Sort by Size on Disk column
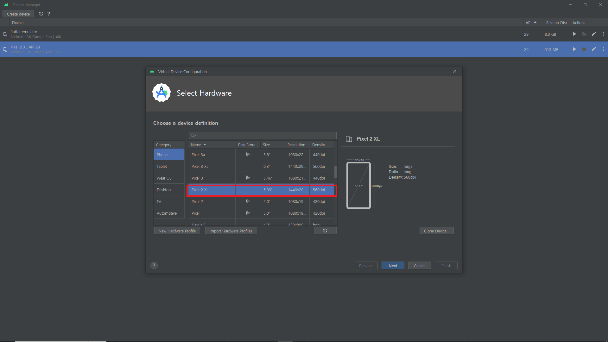Screen dimensions: 608x342 [557, 22]
